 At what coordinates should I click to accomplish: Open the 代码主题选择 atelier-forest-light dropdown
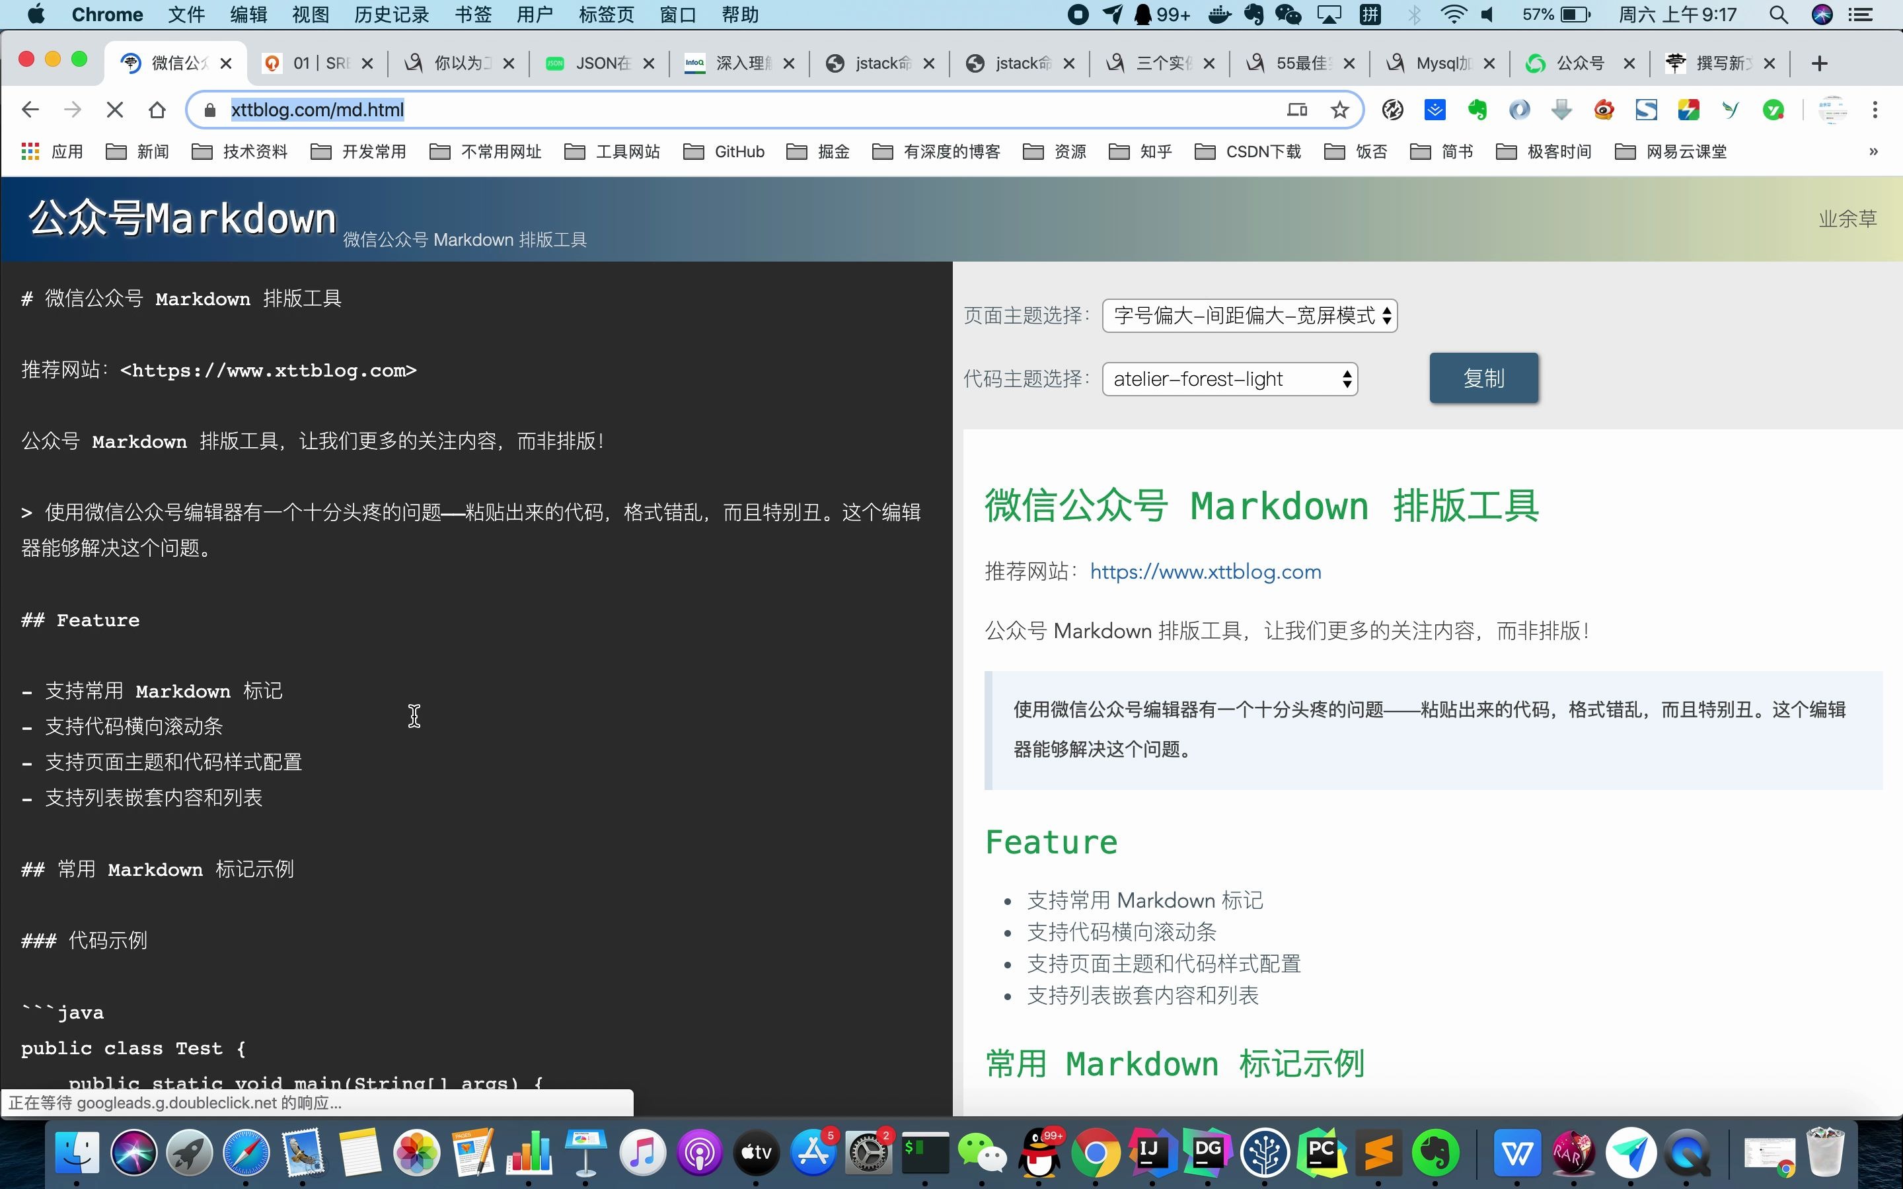[1230, 380]
